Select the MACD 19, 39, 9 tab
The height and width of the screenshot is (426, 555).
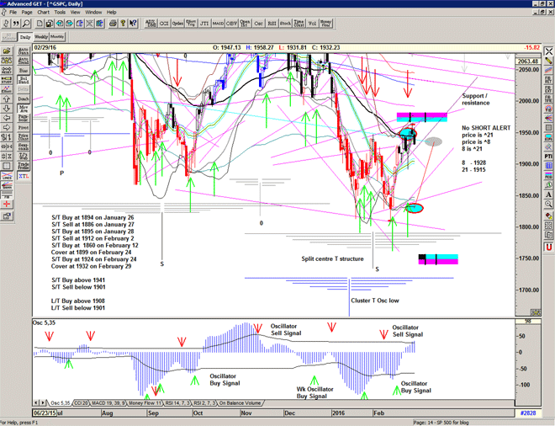[x=110, y=404]
